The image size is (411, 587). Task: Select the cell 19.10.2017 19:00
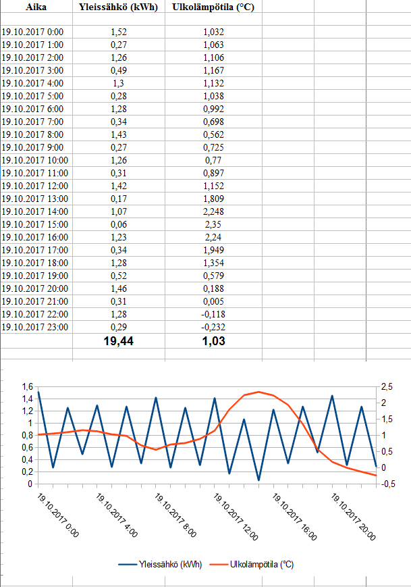pos(36,276)
